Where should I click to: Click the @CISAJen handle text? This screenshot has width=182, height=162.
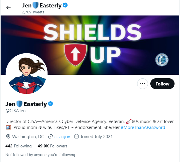click(x=16, y=111)
